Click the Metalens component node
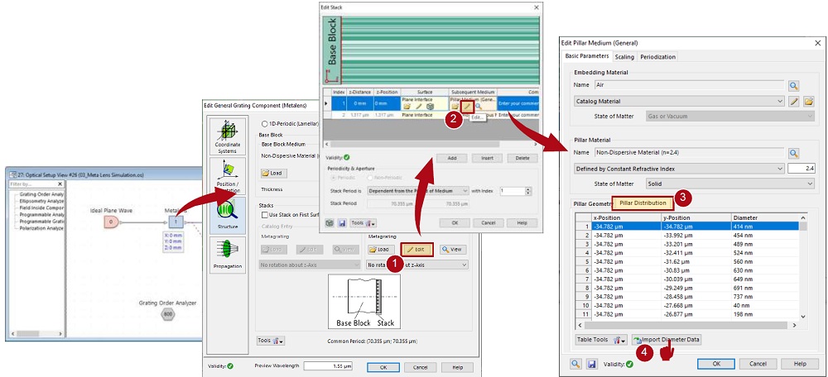 [175, 222]
